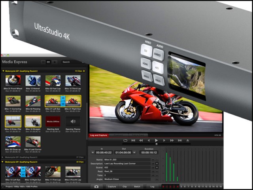Screen dimensions: 253x190
Task: Expand the Qualifying Round 3 bin
Action: (3, 157)
